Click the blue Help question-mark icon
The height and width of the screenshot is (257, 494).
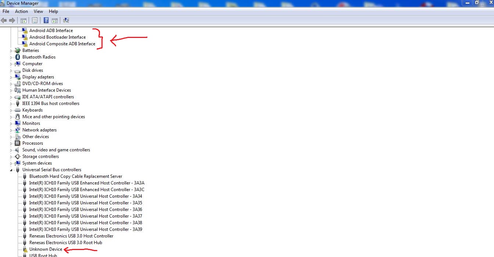pos(46,20)
